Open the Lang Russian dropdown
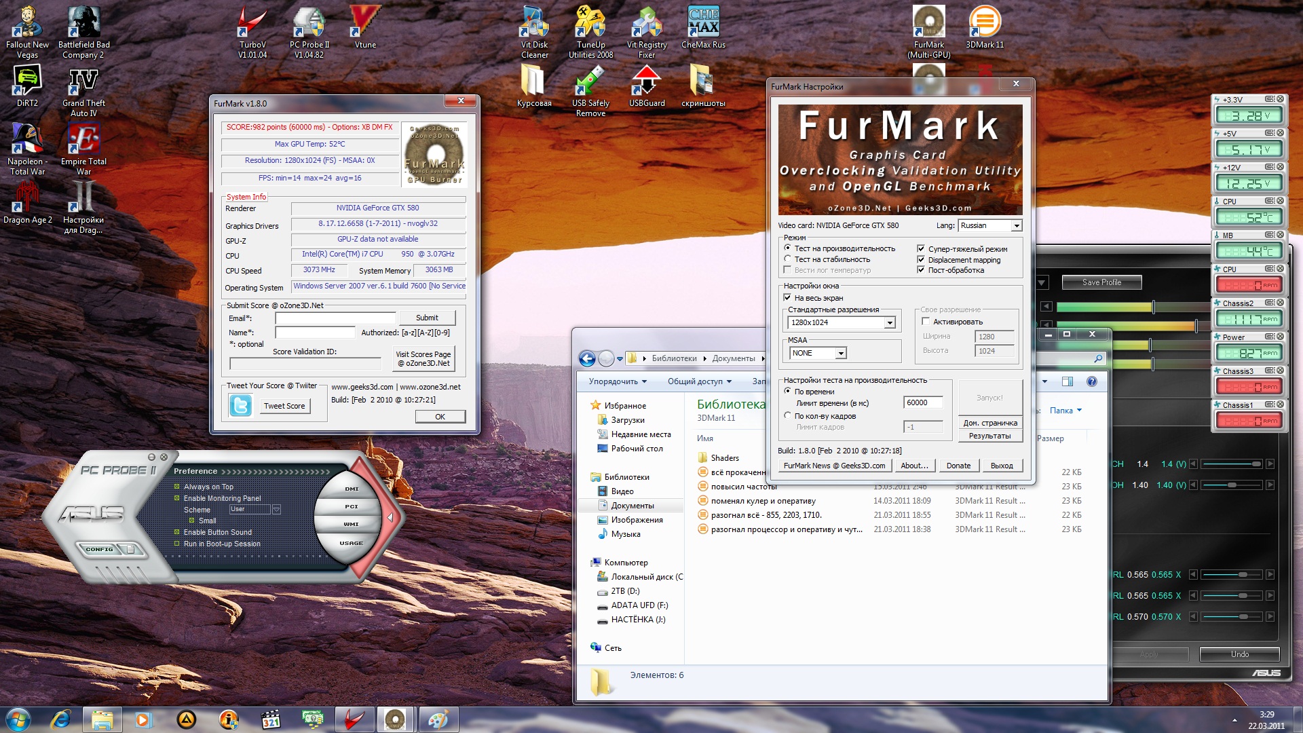Viewport: 1303px width, 733px height. tap(1016, 226)
